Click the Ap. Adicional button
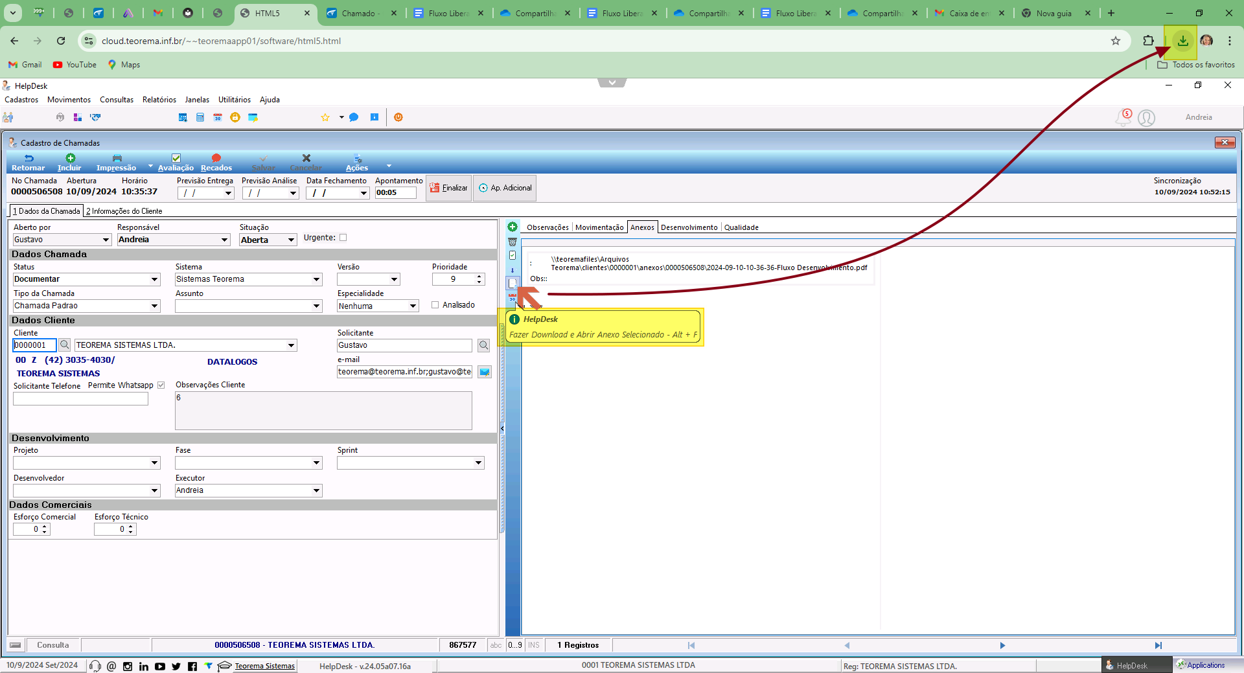Image resolution: width=1244 pixels, height=673 pixels. [x=505, y=188]
